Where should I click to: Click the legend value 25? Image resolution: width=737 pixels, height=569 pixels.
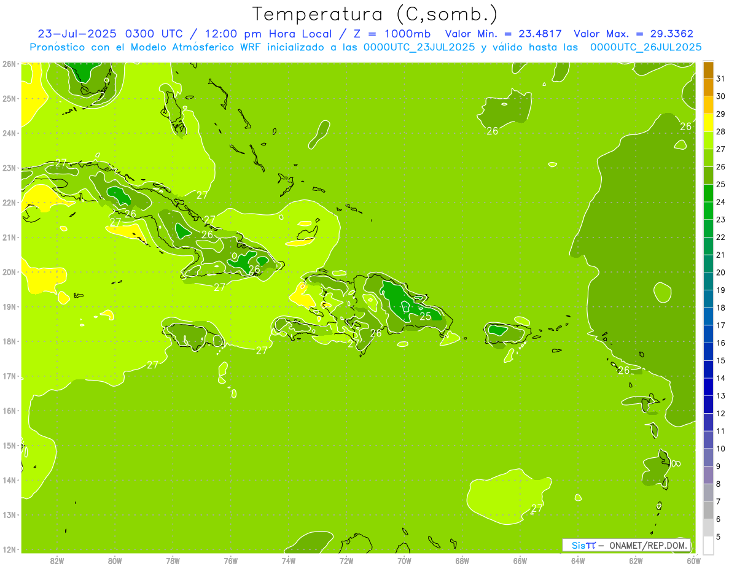(x=720, y=184)
